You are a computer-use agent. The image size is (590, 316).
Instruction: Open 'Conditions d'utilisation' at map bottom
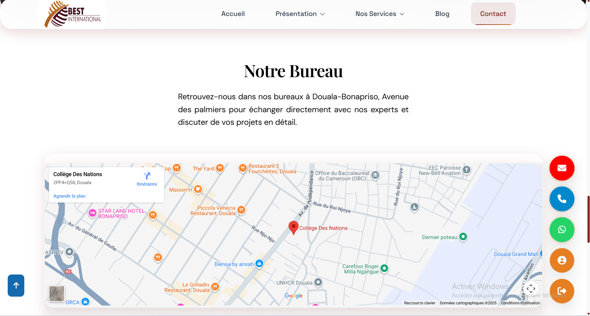(x=520, y=303)
